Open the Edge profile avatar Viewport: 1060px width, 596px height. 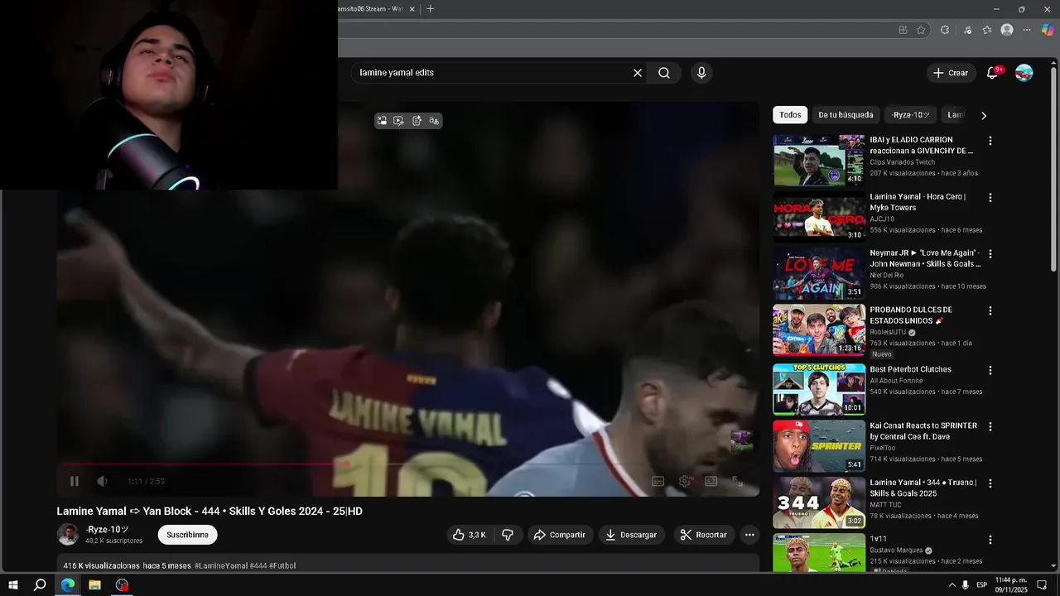pyautogui.click(x=1007, y=30)
